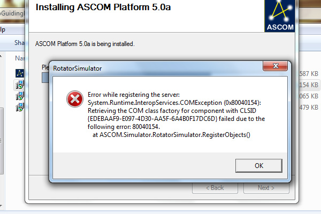This screenshot has height=214, width=321.
Task: Sort by the Name column header
Action: point(20,58)
